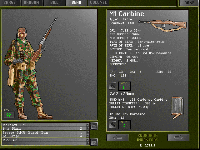Switch to the SARGE tab

coord(10,3)
